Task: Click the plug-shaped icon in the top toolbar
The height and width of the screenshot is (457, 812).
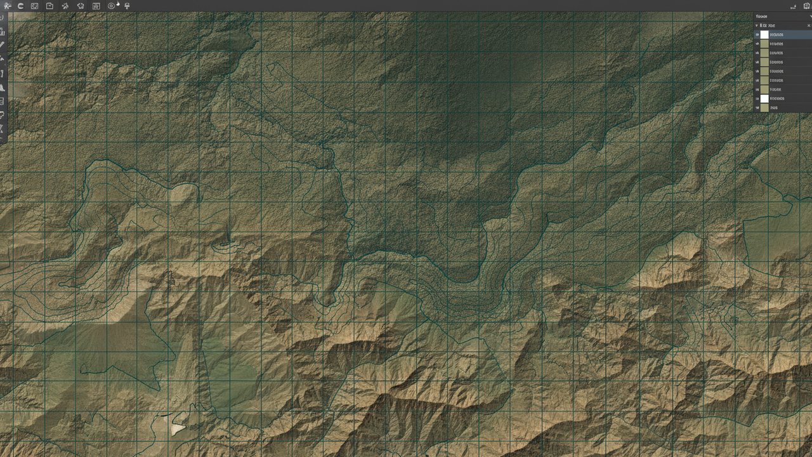Action: [x=126, y=6]
